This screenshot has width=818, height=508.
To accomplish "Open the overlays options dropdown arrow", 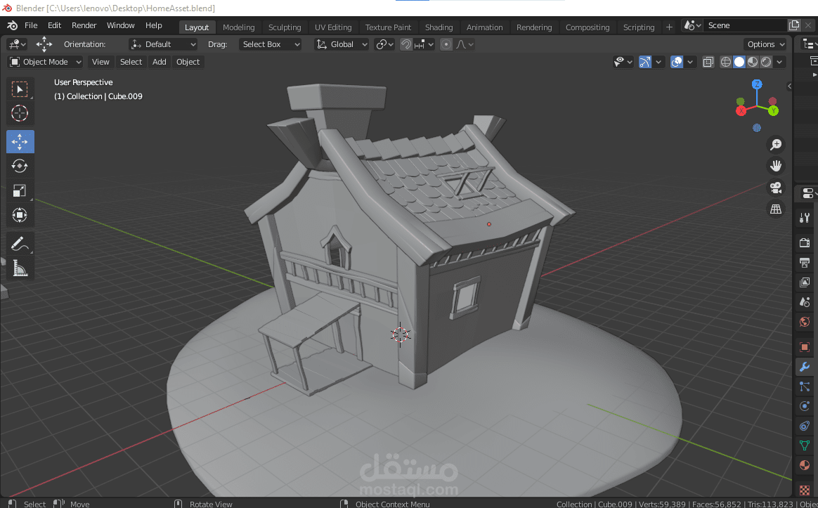I will click(689, 62).
